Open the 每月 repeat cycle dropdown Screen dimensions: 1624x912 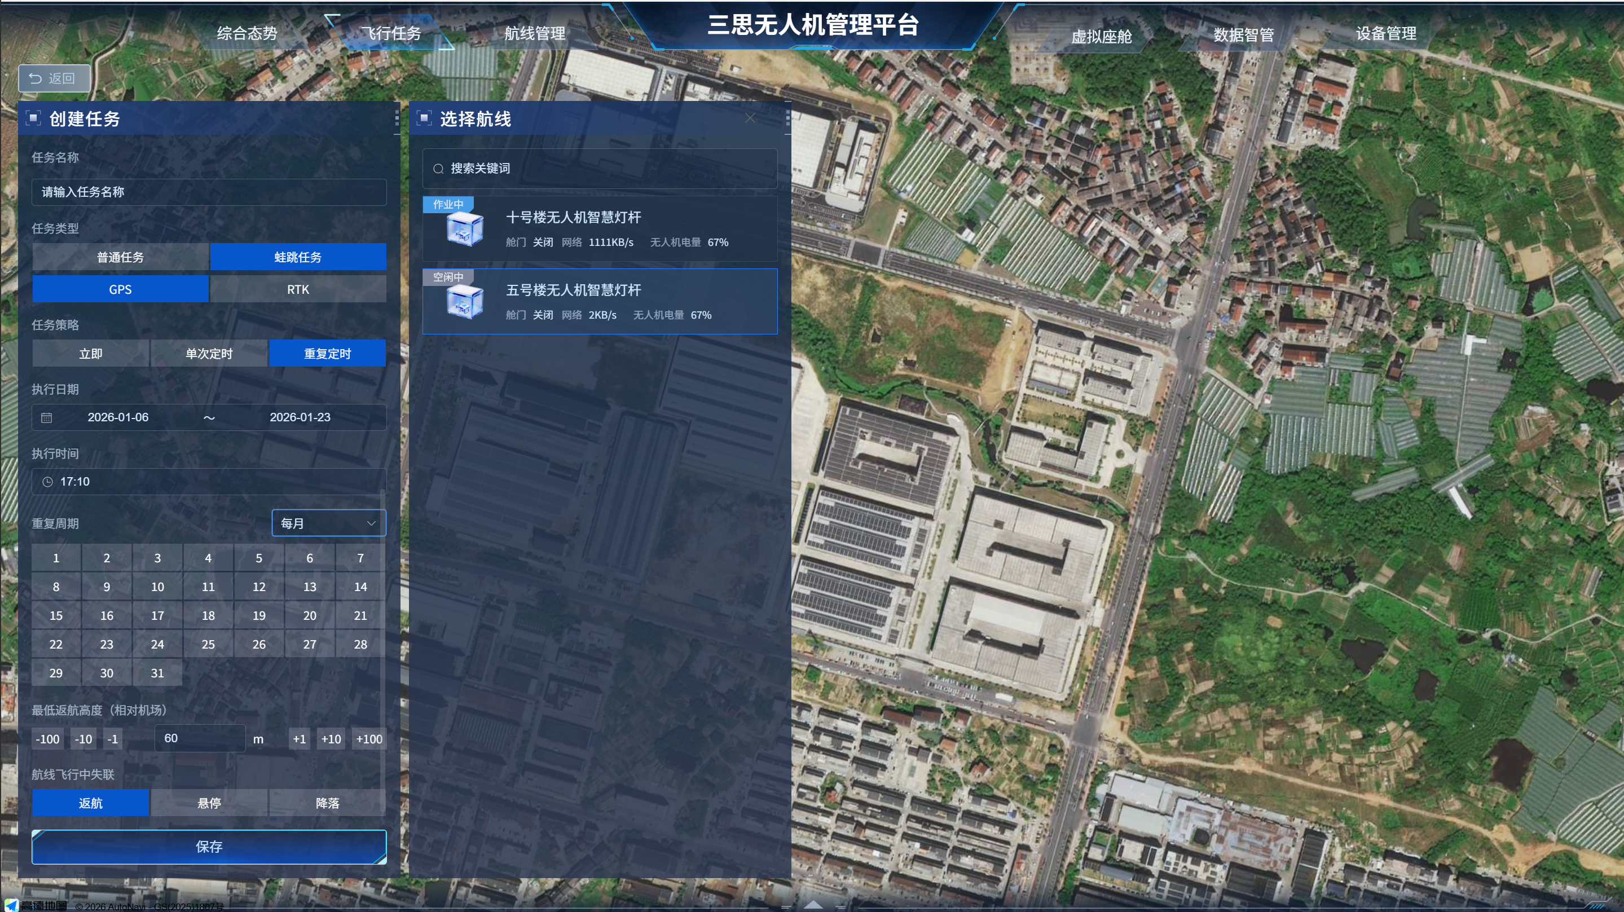(x=328, y=523)
